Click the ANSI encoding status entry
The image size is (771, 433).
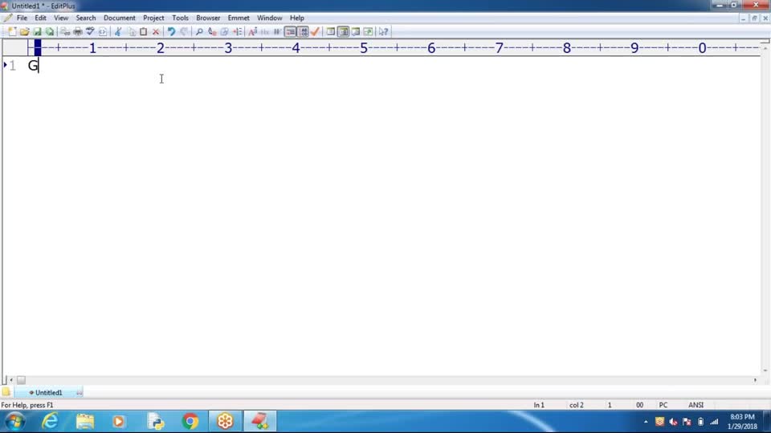coord(696,405)
